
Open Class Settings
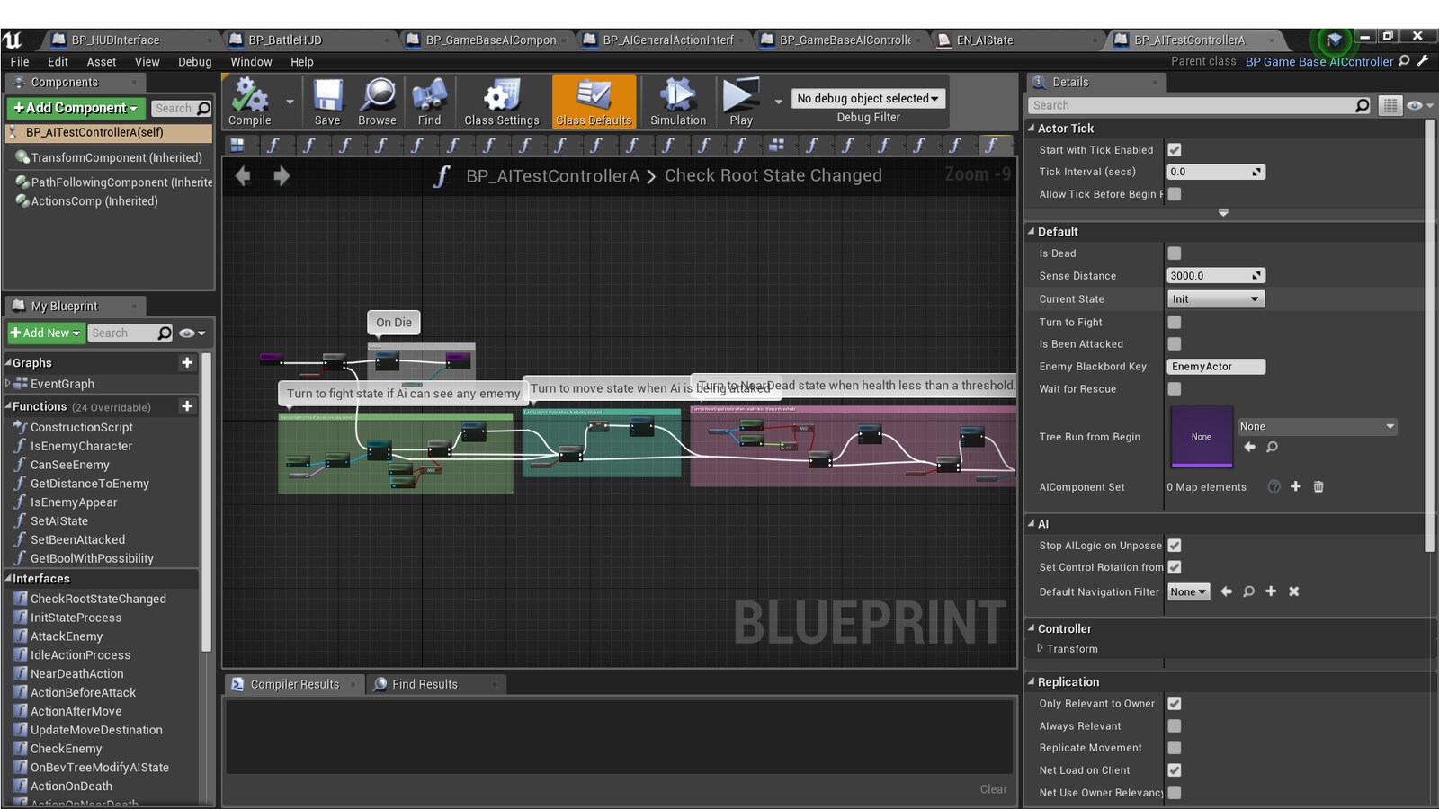pyautogui.click(x=500, y=101)
